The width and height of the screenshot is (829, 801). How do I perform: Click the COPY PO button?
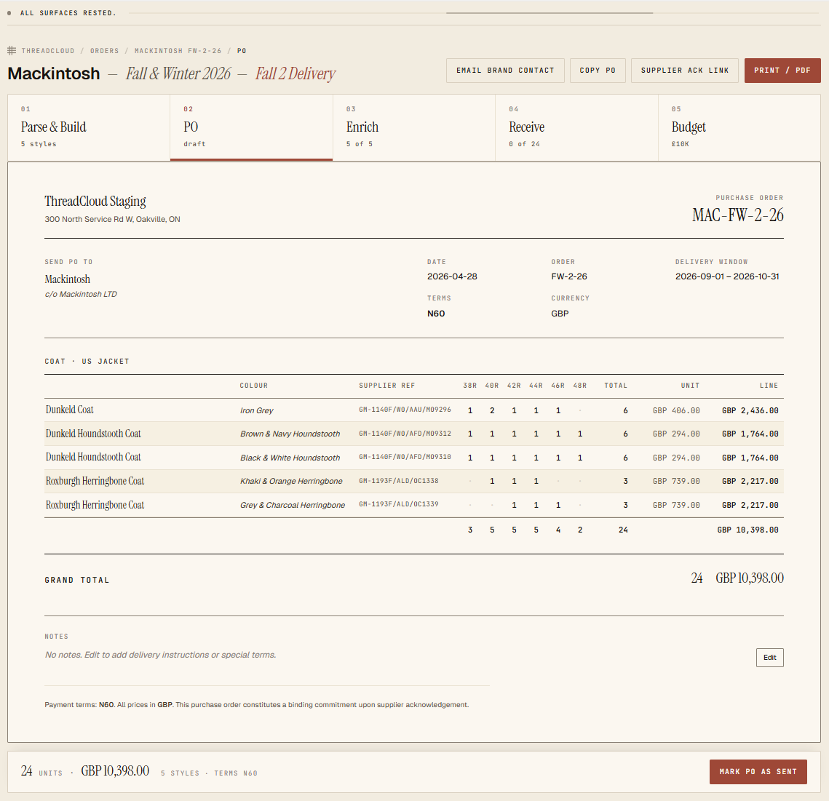(x=598, y=71)
